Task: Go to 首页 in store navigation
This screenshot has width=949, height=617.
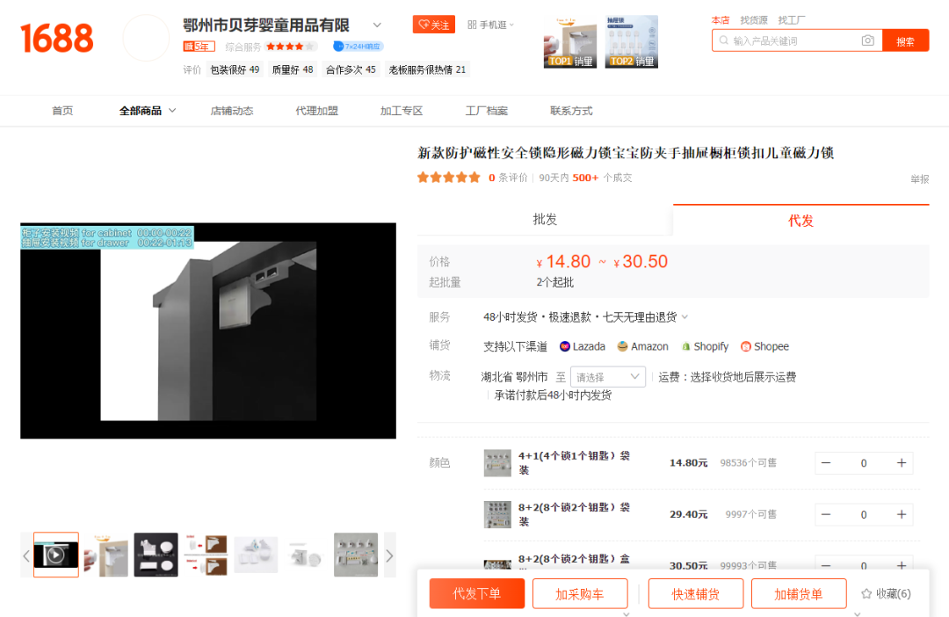Action: click(x=62, y=111)
